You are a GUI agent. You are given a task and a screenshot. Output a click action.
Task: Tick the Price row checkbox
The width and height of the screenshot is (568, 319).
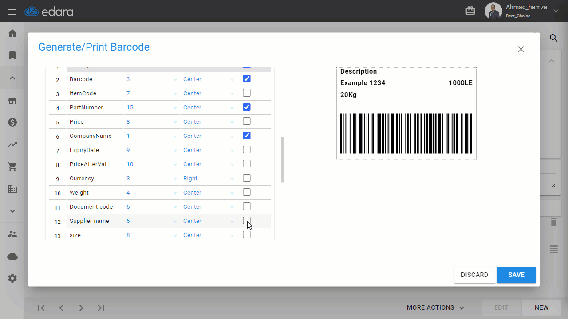247,121
